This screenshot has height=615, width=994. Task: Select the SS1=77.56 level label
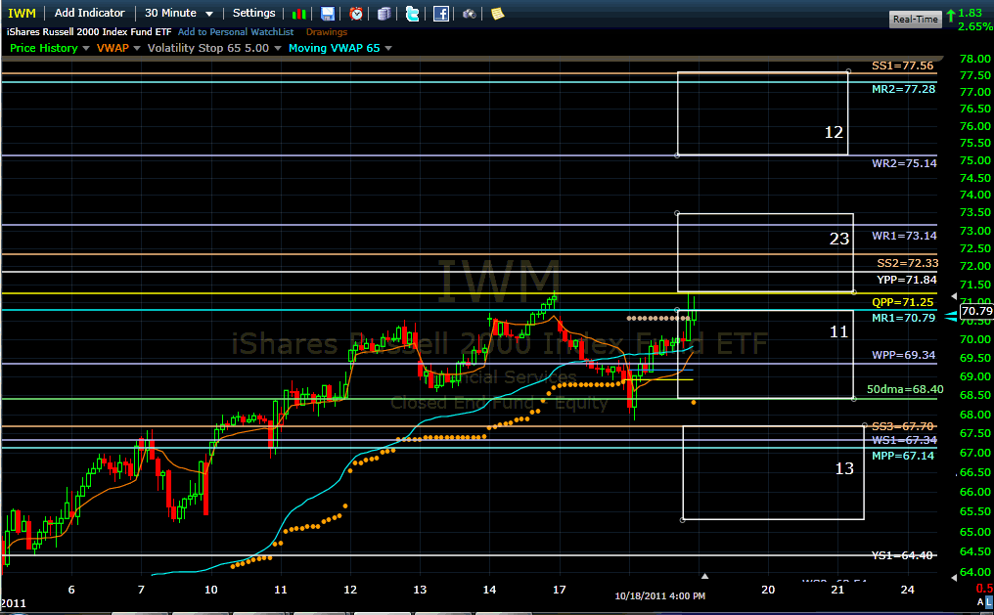pos(903,66)
